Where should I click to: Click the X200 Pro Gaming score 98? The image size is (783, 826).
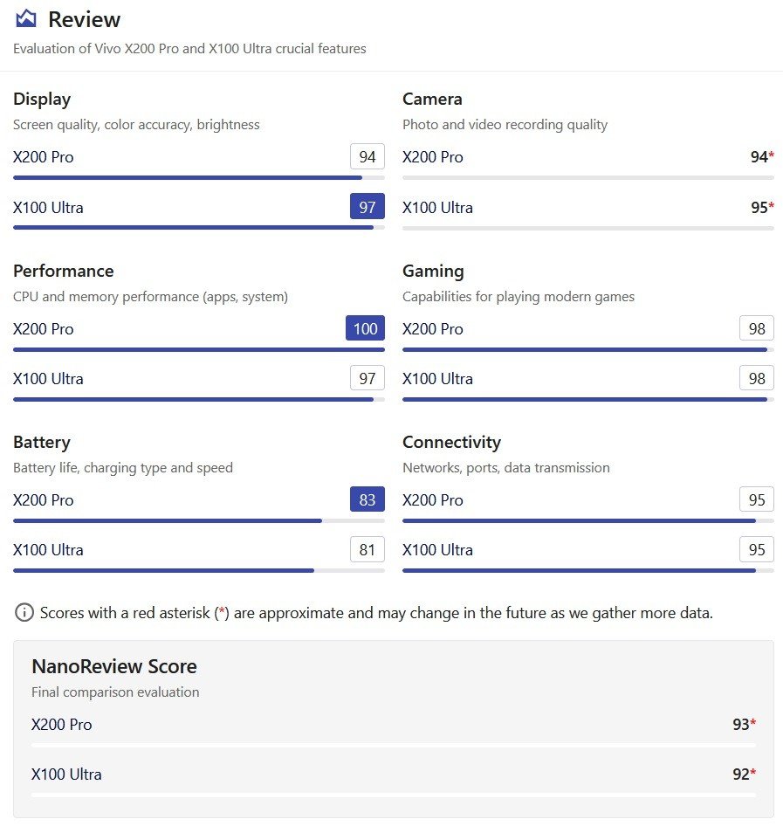pos(757,329)
